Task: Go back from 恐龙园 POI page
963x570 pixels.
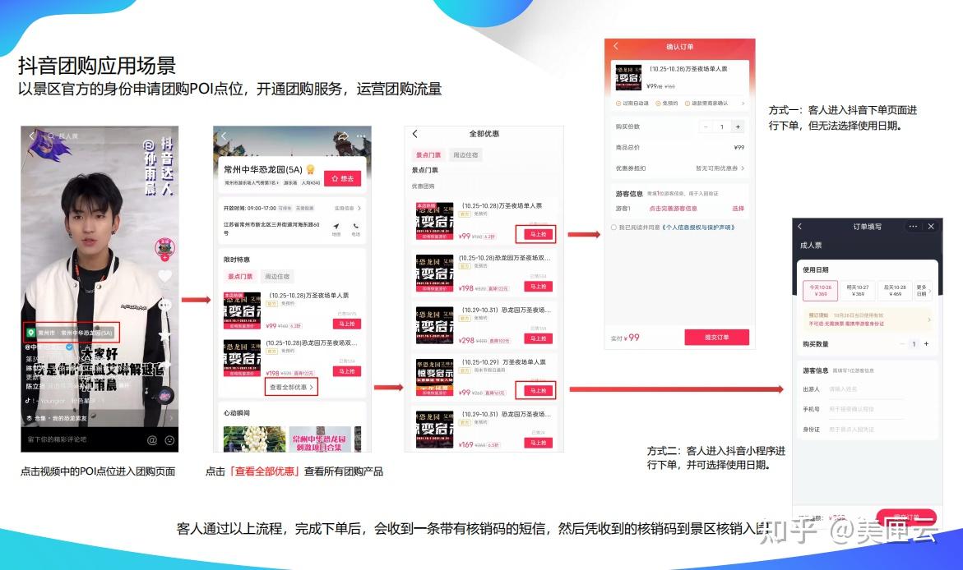Action: [x=225, y=136]
